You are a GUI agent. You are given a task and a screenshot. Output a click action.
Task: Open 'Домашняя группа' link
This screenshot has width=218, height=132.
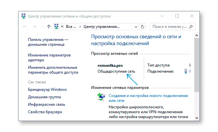[44, 97]
